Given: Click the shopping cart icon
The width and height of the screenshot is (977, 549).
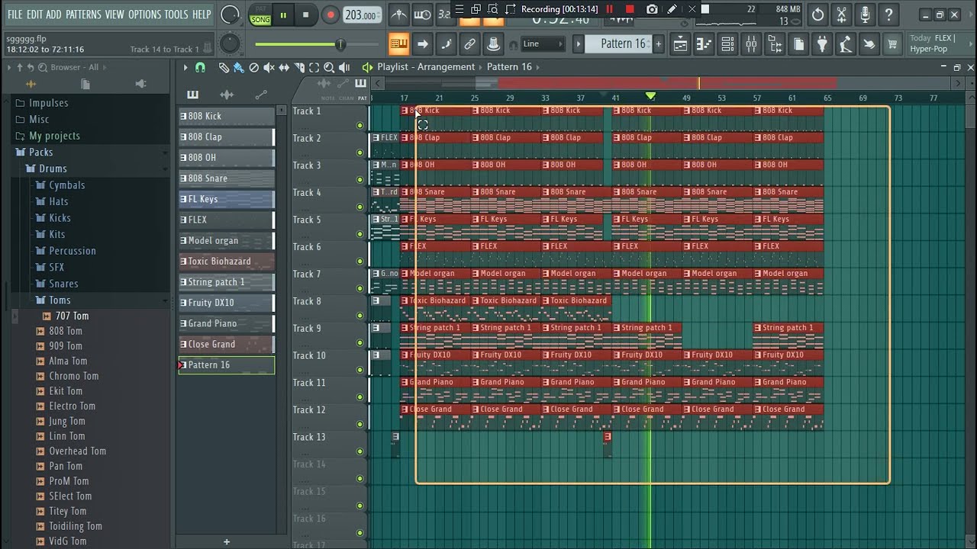Looking at the screenshot, I should pyautogui.click(x=892, y=44).
